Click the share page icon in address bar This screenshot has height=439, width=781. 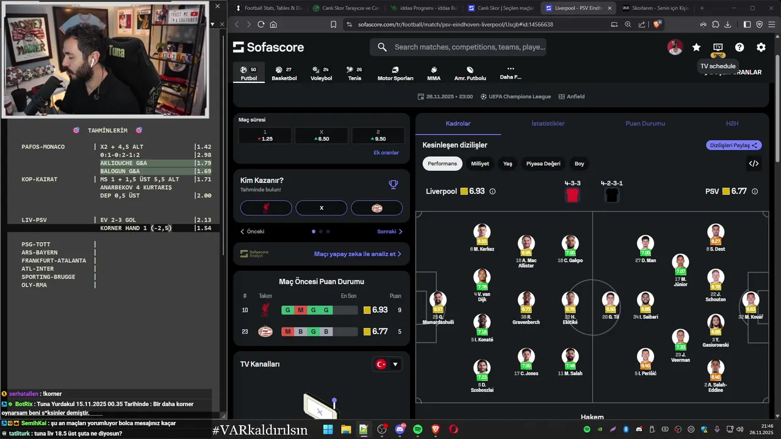(x=642, y=24)
